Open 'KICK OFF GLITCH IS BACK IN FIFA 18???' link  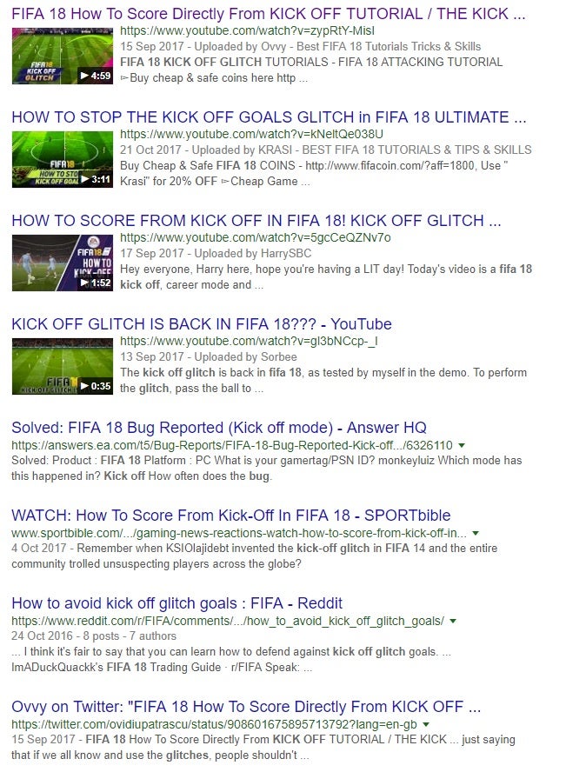pos(202,324)
